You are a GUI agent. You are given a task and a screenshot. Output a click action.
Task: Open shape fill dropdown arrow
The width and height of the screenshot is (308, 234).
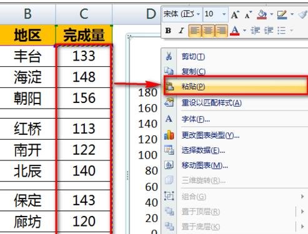(272, 14)
